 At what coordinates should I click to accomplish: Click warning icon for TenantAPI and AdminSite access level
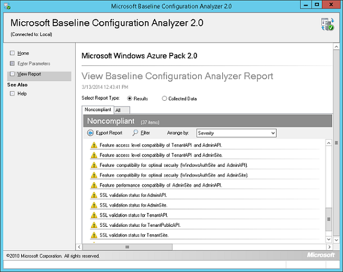coord(94,155)
